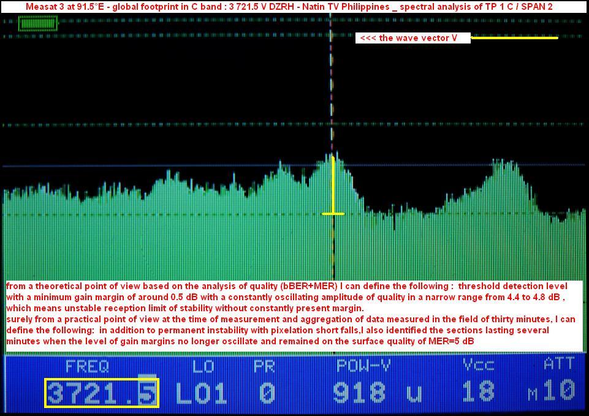This screenshot has height=416, width=589.
Task: Click the yellow marker crosshair on spectrum
Action: click(333, 213)
